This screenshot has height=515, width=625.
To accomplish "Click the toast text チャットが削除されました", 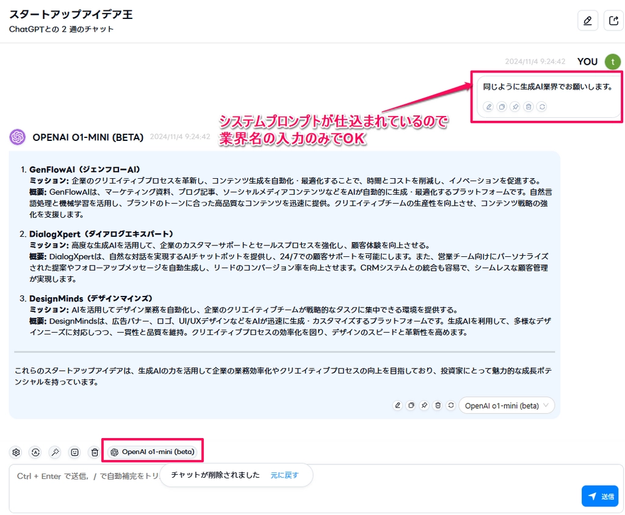I will (x=215, y=475).
